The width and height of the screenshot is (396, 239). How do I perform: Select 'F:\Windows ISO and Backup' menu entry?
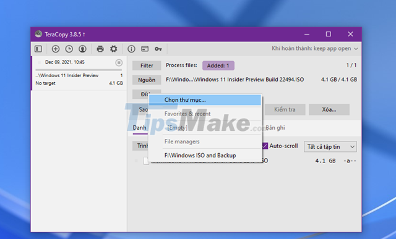(205, 155)
